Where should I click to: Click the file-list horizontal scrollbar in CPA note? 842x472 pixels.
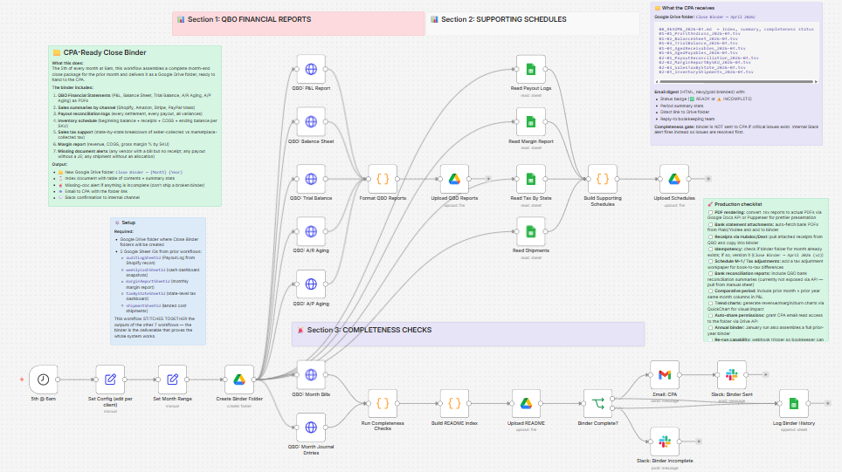pyautogui.click(x=736, y=81)
